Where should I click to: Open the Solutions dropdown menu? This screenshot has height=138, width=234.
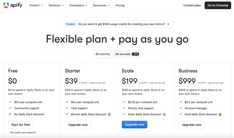(x=56, y=5)
